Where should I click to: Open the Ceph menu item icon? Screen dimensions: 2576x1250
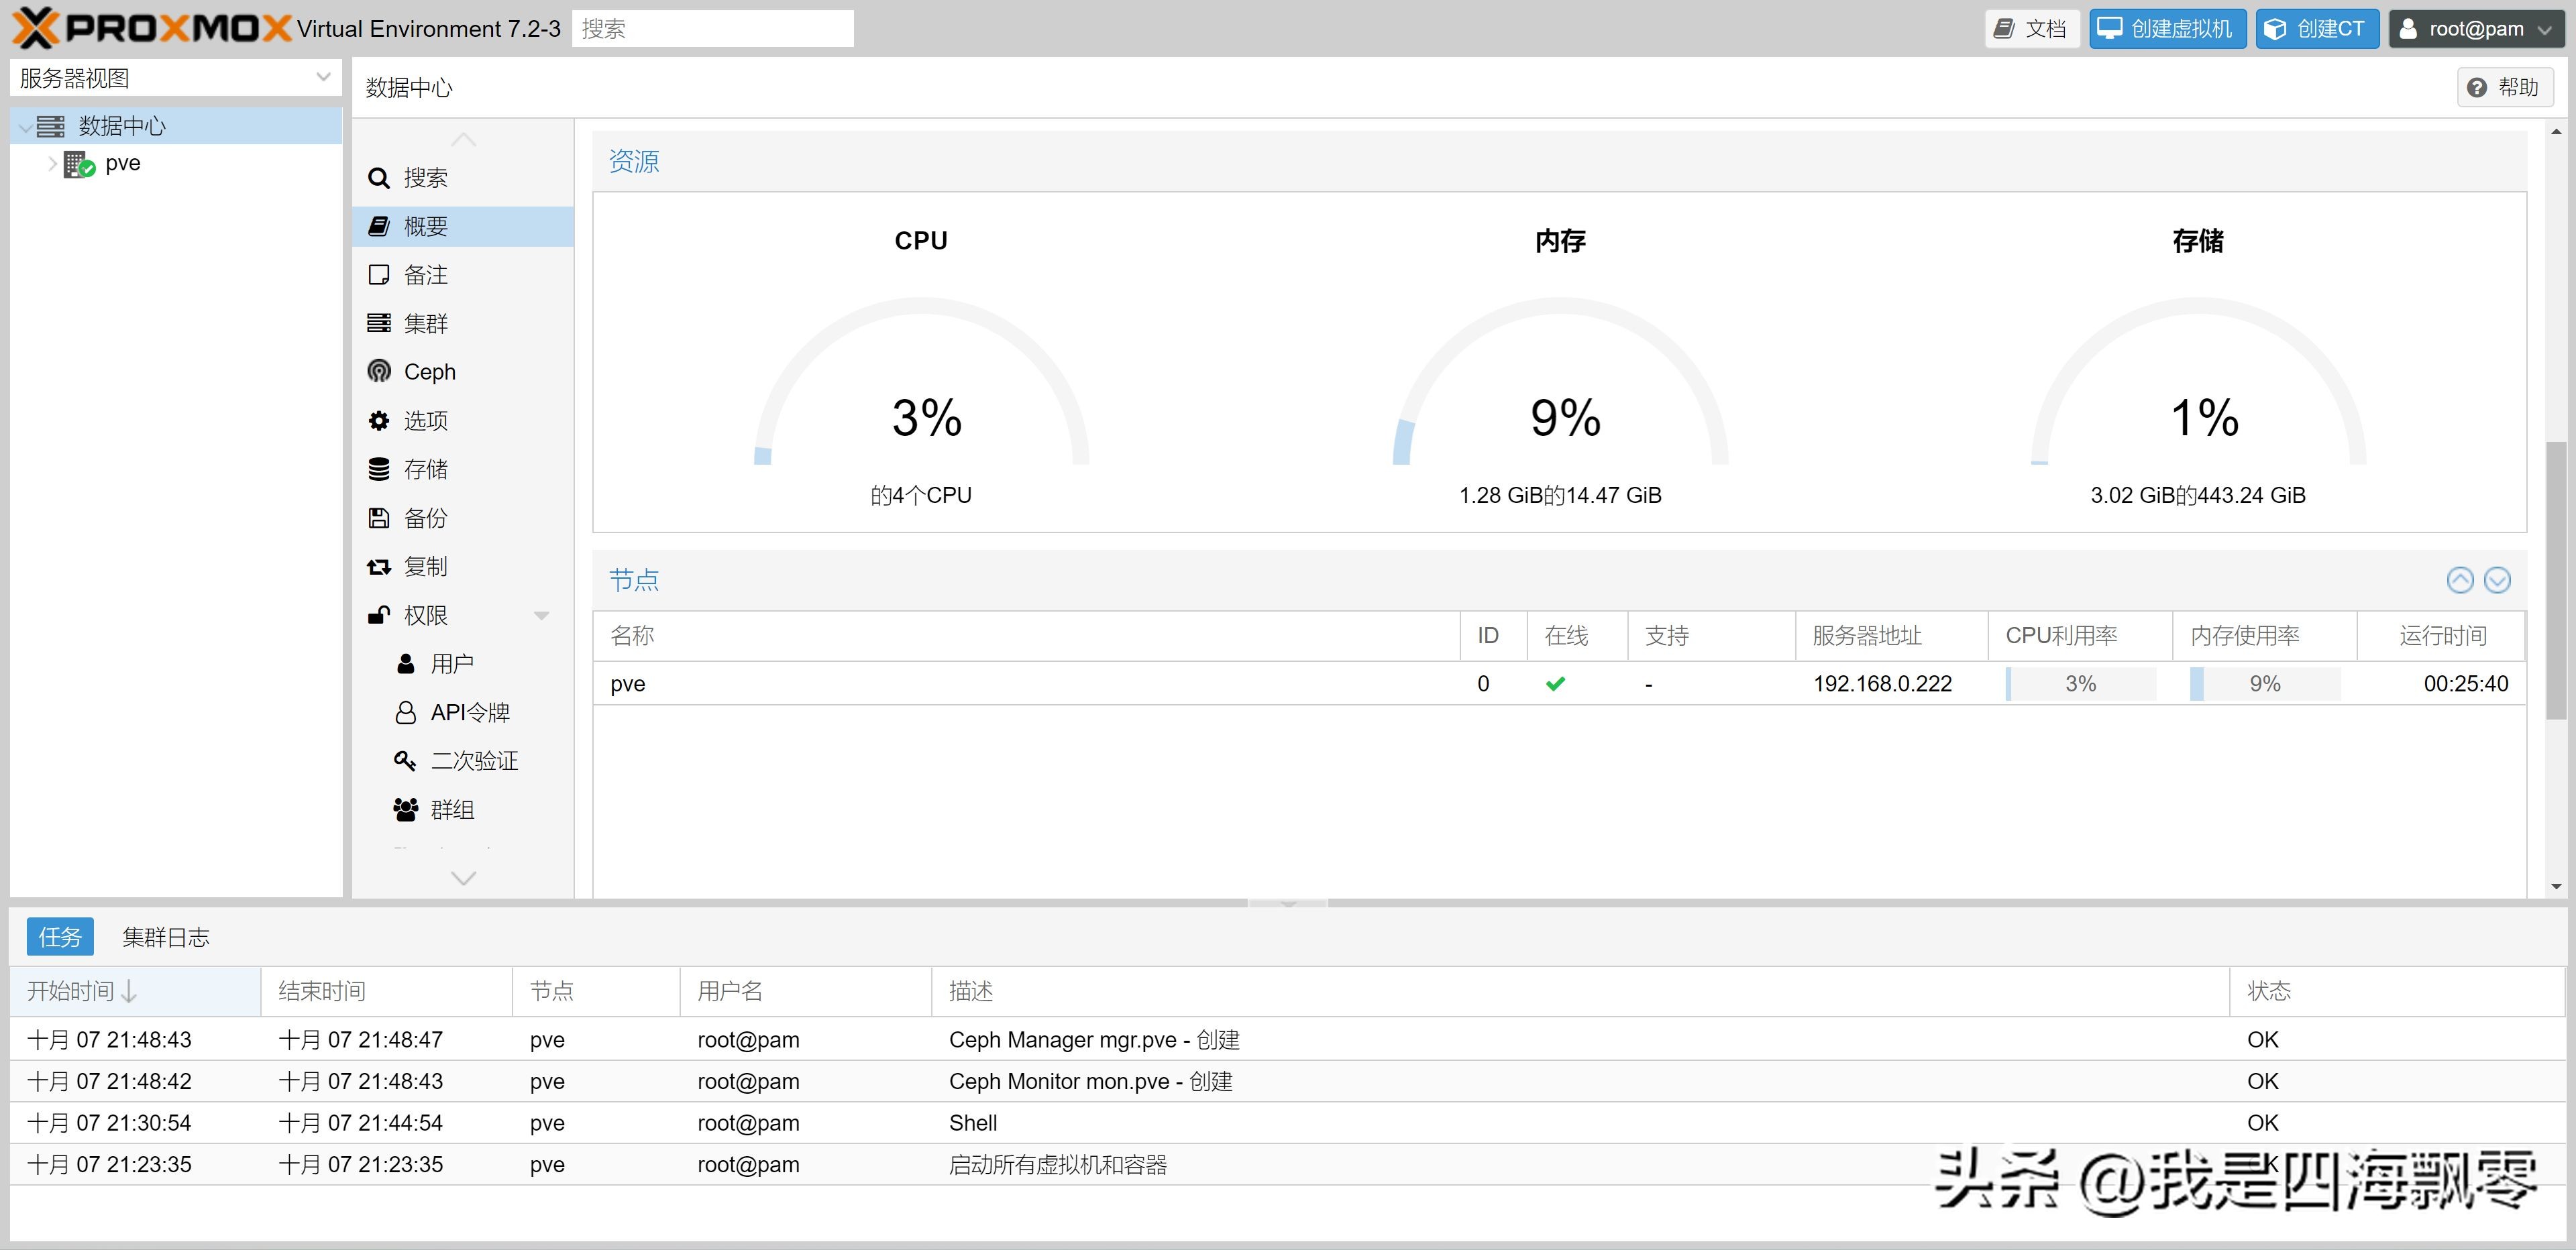tap(378, 372)
